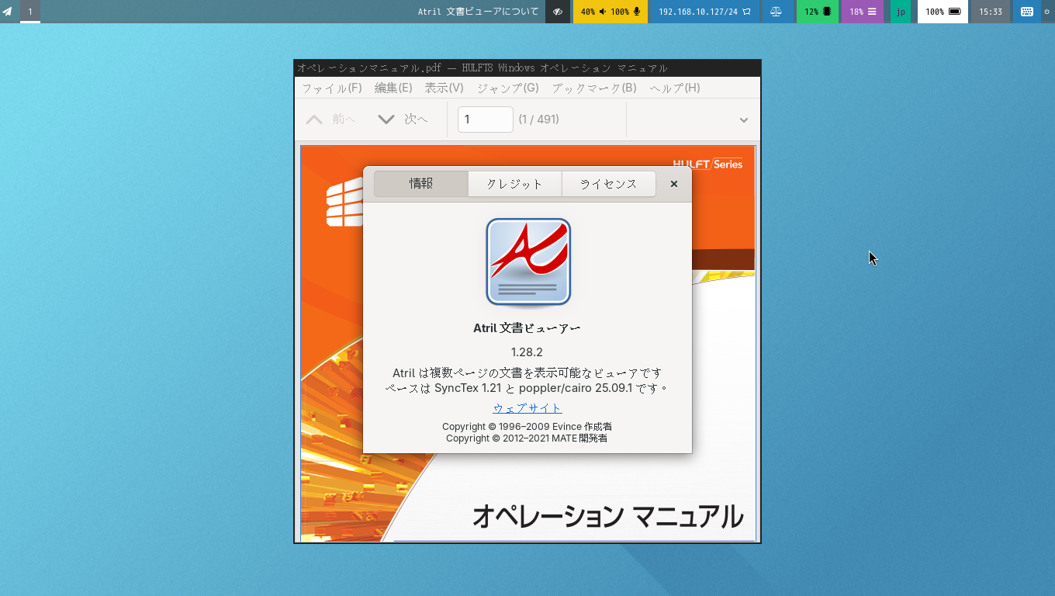
Task: Click the Atril 文書ビューアー name heading
Action: pyautogui.click(x=527, y=328)
